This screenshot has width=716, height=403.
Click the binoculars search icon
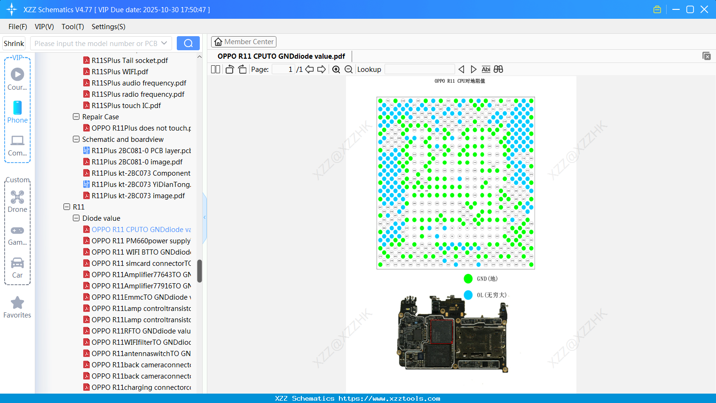(x=498, y=69)
